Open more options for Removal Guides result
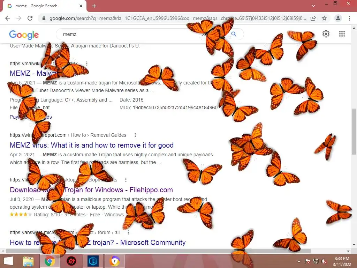The image size is (357, 268). point(135,135)
